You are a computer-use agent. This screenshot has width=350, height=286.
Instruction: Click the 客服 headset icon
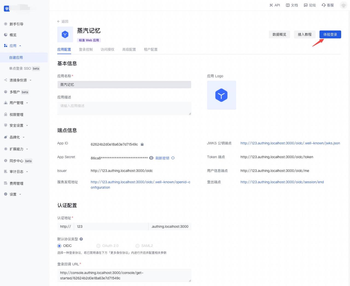pos(323,5)
